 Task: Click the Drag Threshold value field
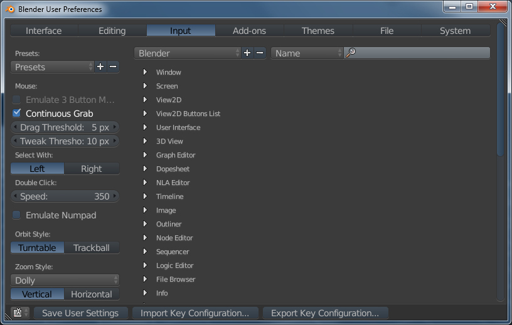click(x=65, y=127)
